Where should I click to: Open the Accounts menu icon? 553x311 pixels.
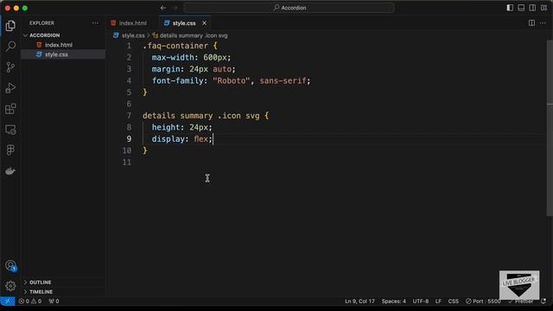(x=10, y=265)
